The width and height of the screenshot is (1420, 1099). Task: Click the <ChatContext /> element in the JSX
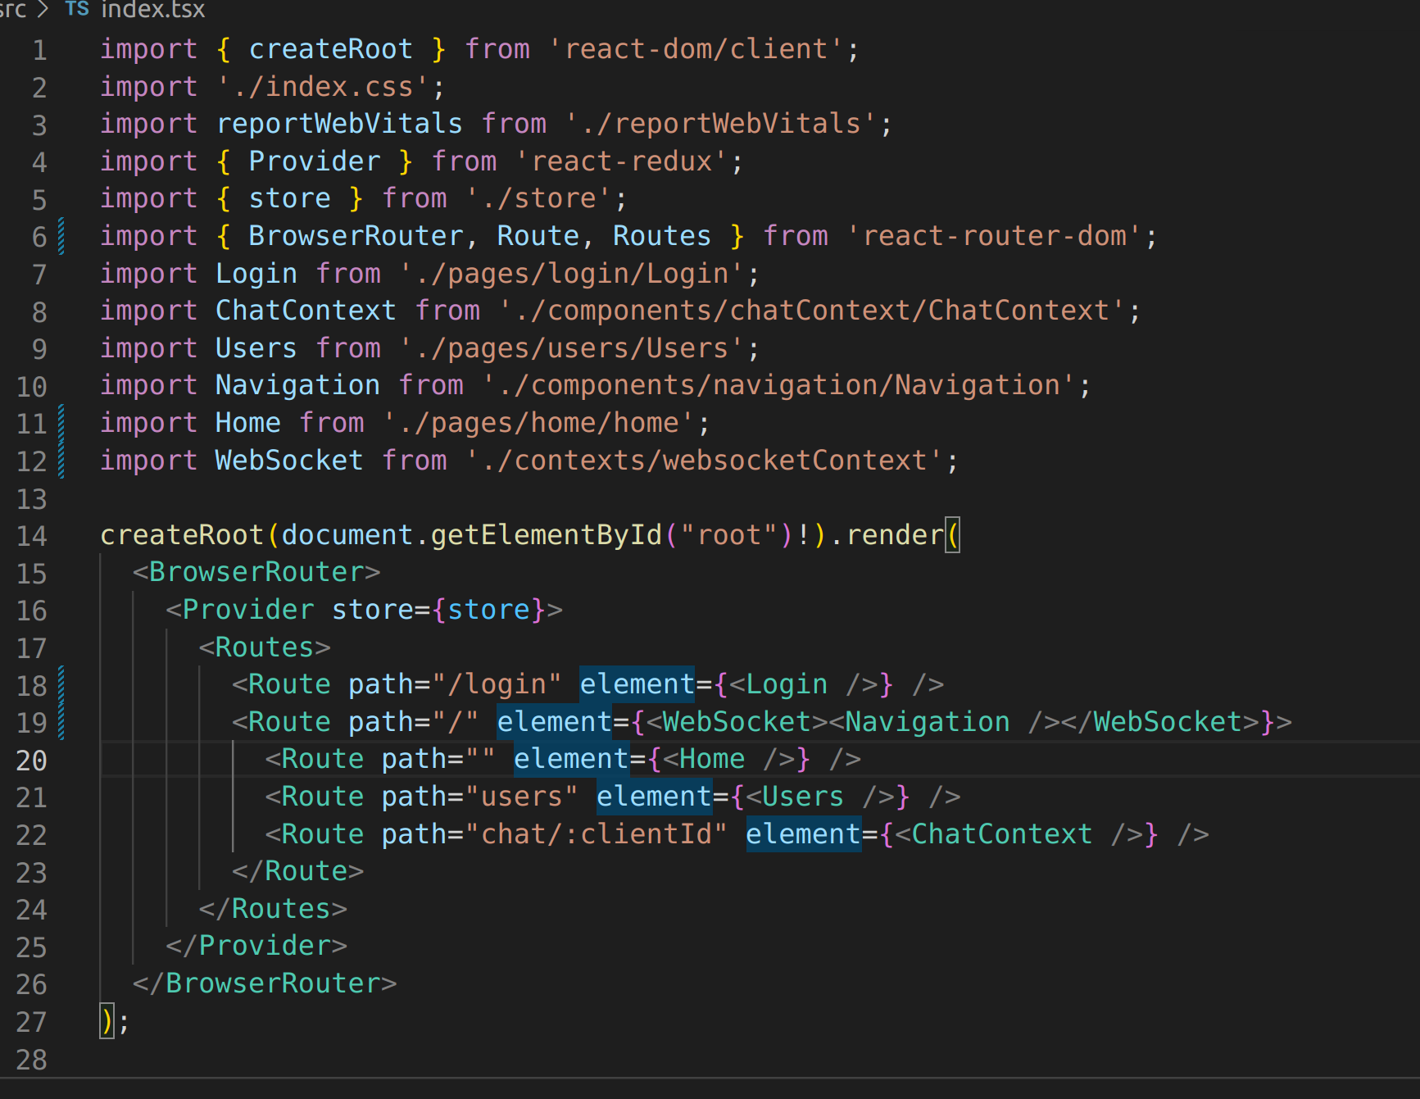pos(1018,834)
